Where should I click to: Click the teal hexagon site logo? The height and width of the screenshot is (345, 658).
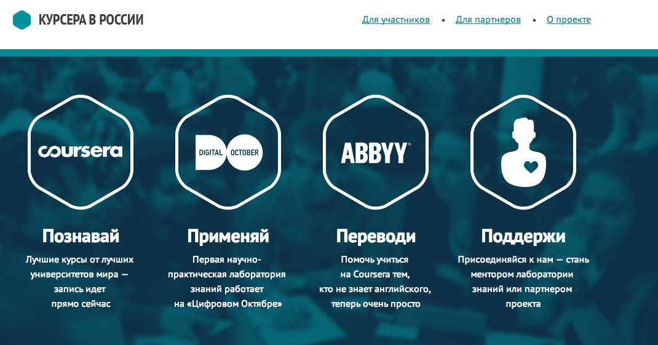click(x=22, y=20)
